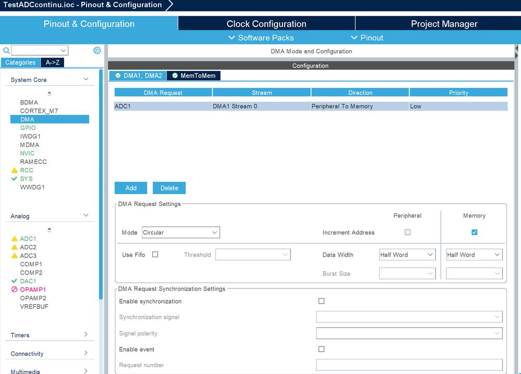521x374 pixels.
Task: Click the Priority column header
Action: click(458, 92)
